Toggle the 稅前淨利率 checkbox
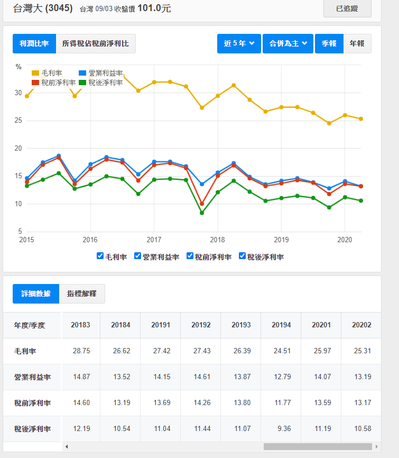The height and width of the screenshot is (458, 399). 190,256
